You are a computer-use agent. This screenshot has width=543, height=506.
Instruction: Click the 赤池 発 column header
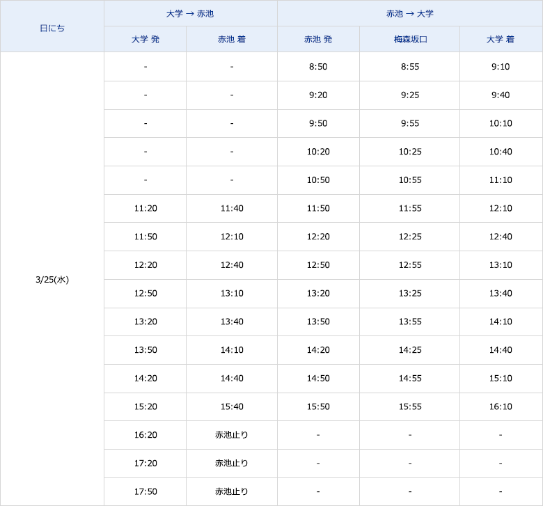[318, 39]
